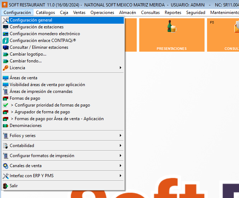Click the icon beside Agrupador de forma de pago

6,112
